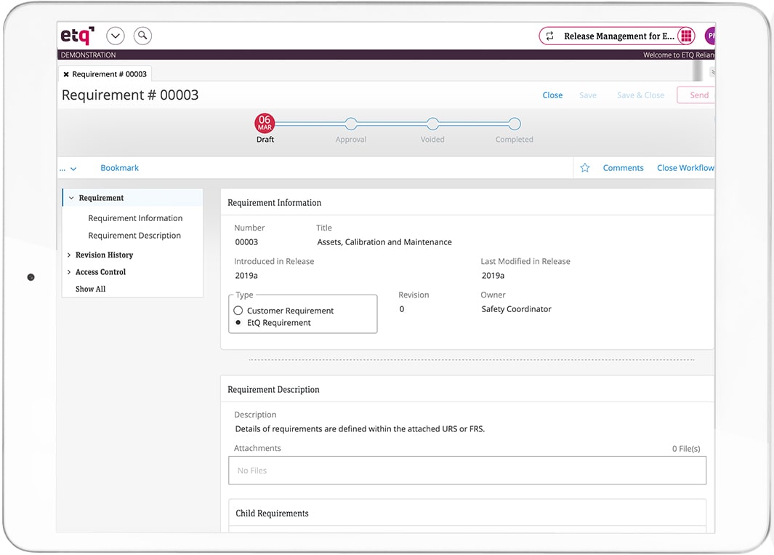The width and height of the screenshot is (774, 555).
Task: Click the star favorite icon
Action: pos(585,168)
